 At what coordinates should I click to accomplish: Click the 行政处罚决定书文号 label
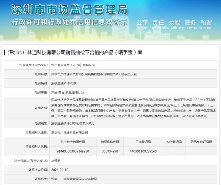(33, 65)
